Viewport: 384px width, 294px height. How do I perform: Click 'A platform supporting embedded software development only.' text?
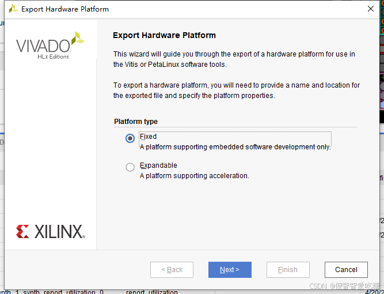(x=235, y=147)
